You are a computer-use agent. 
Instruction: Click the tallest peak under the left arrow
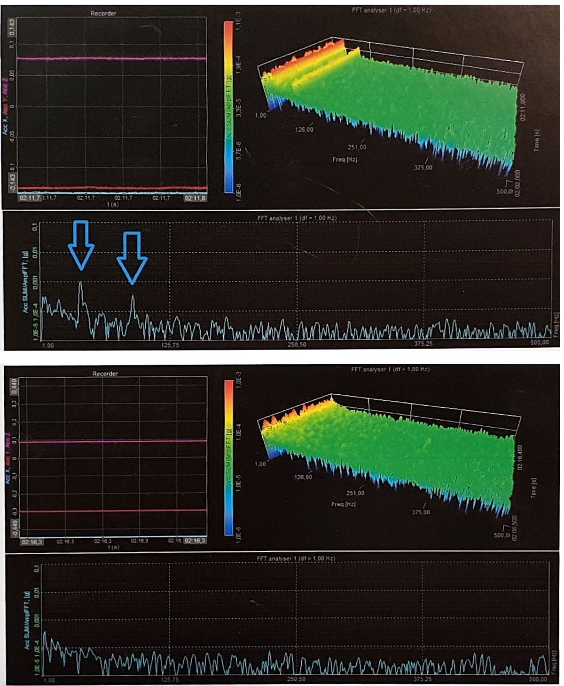tap(81, 283)
